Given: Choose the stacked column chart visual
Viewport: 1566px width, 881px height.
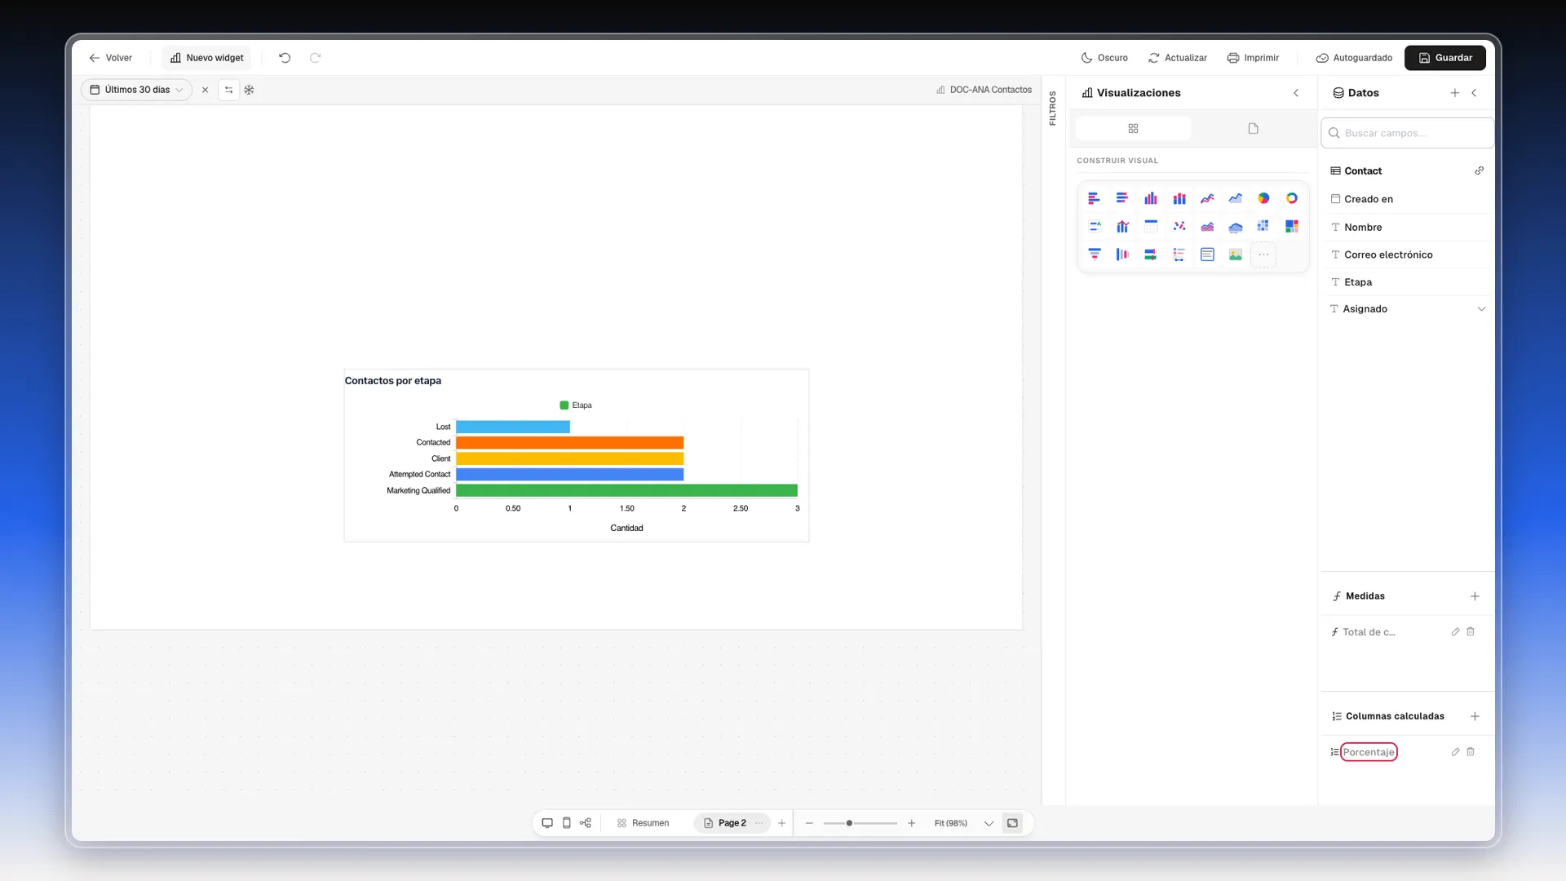Looking at the screenshot, I should (x=1179, y=198).
